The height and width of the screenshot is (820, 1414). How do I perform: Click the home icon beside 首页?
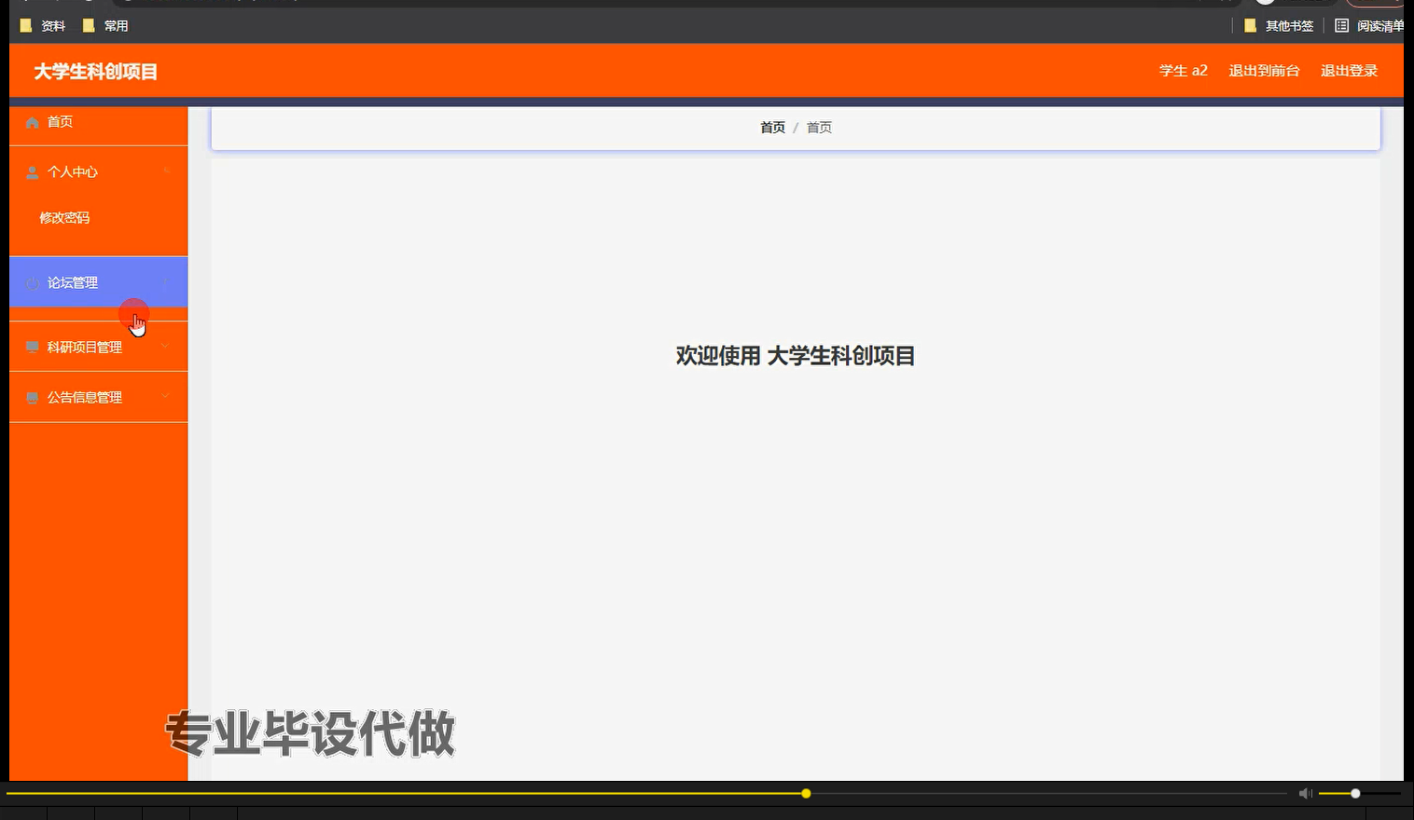(32, 121)
